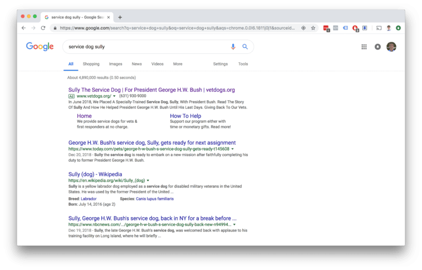Switch to the News tab
This screenshot has width=422, height=270.
click(x=137, y=64)
